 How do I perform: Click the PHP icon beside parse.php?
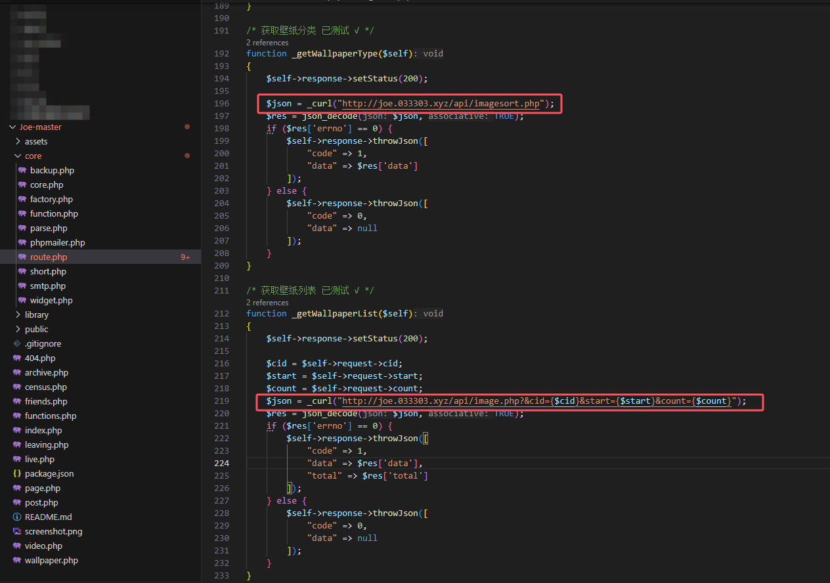[23, 228]
